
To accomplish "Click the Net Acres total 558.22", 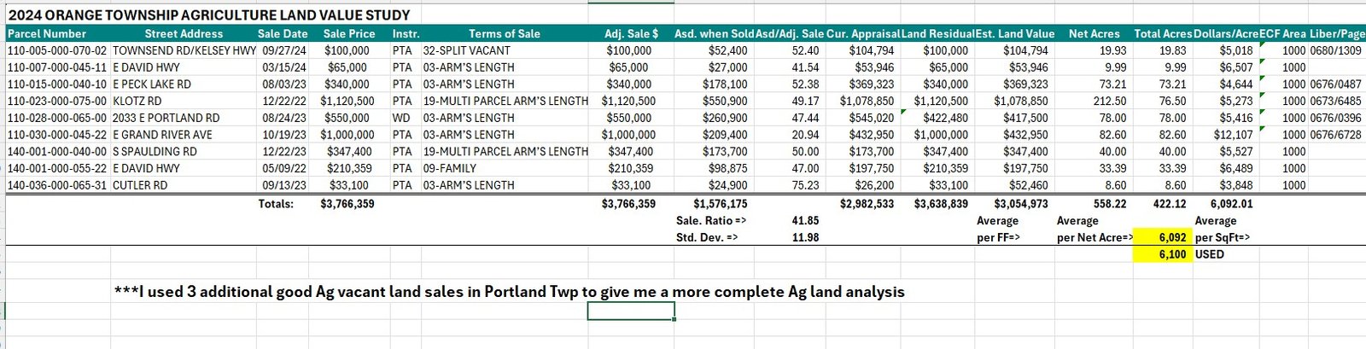I will coord(1109,204).
